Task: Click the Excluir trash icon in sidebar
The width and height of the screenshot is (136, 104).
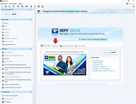Action: click(x=3, y=35)
